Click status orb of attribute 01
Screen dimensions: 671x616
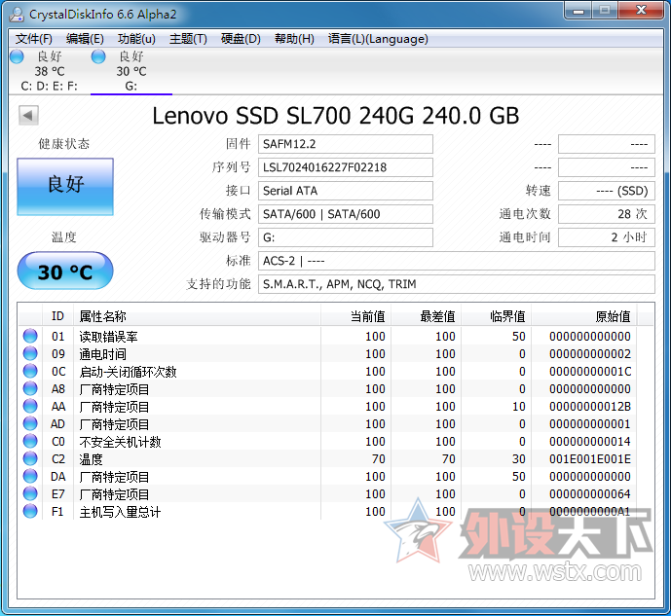pos(30,336)
